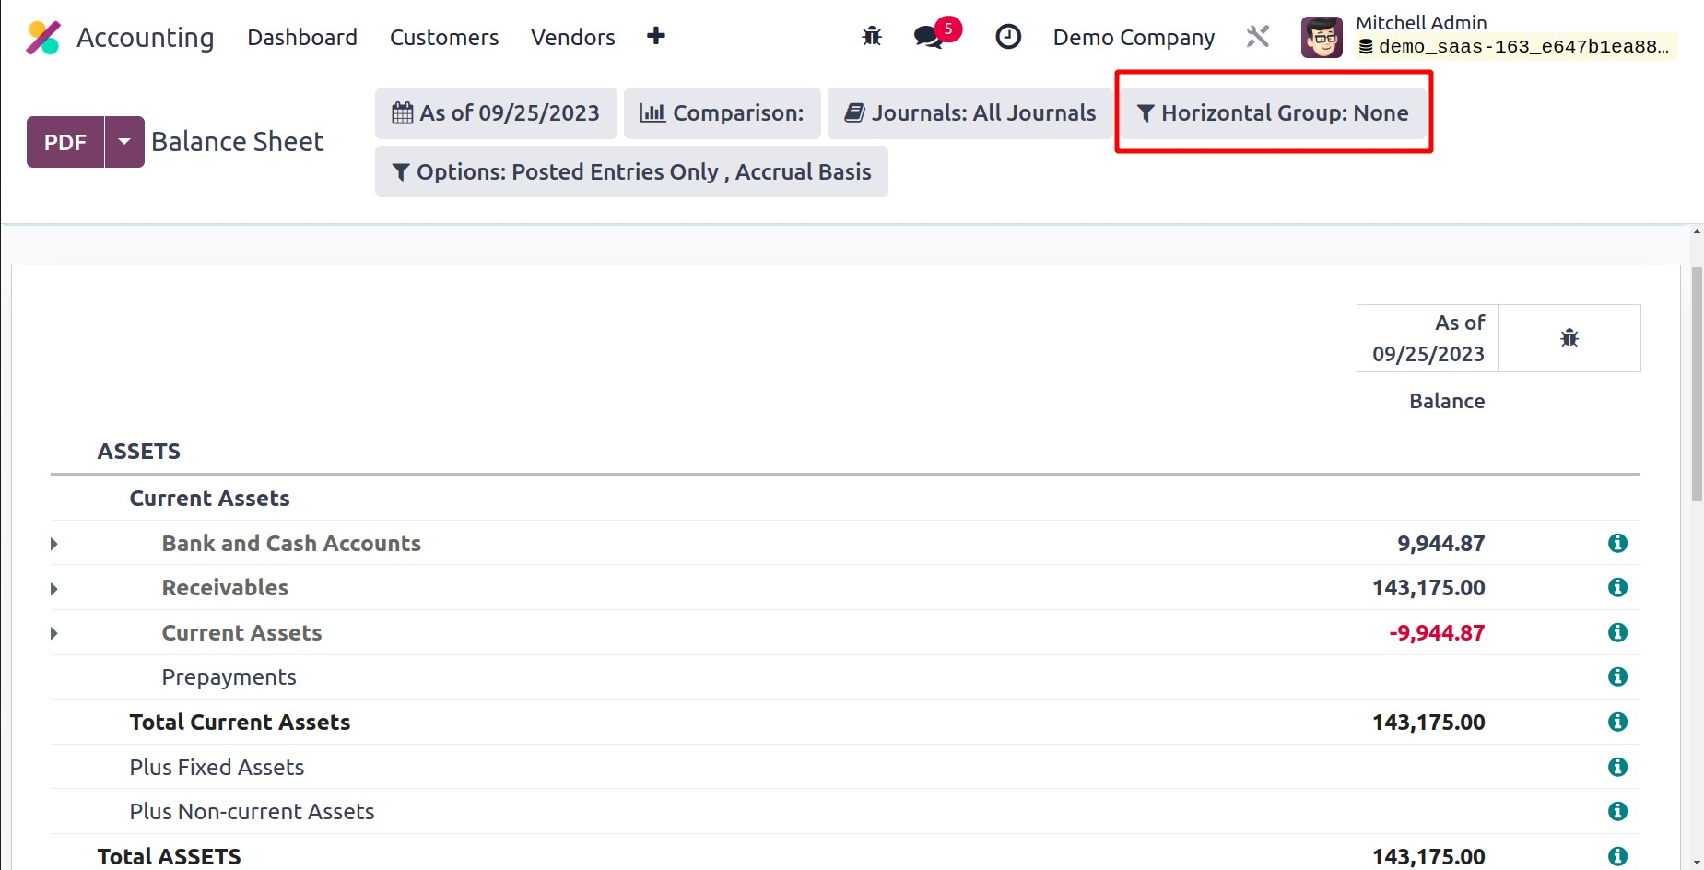Click the wrench and screwdriver tools icon
1704x870 pixels.
coord(1258,37)
